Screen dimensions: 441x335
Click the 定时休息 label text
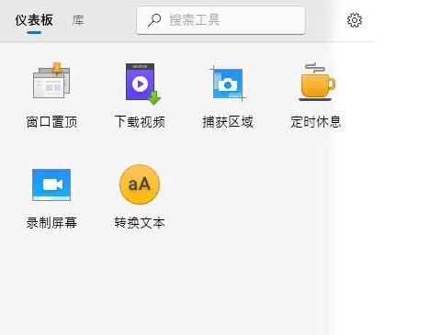coord(316,122)
